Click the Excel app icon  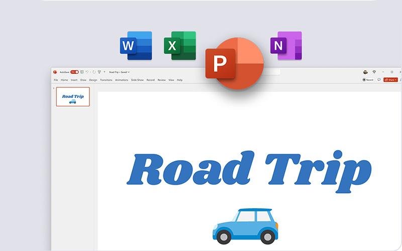coord(179,46)
